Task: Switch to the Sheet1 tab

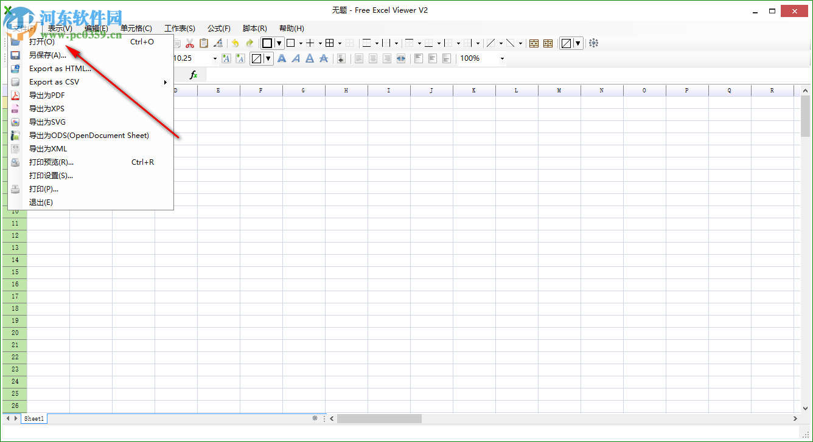Action: (33, 418)
